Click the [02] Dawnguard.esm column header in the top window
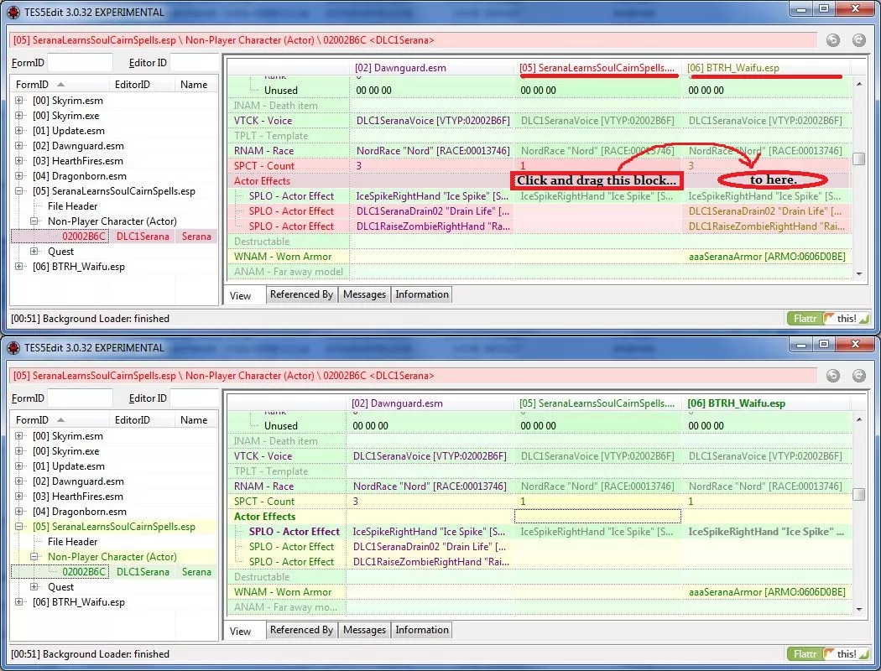 (x=433, y=68)
